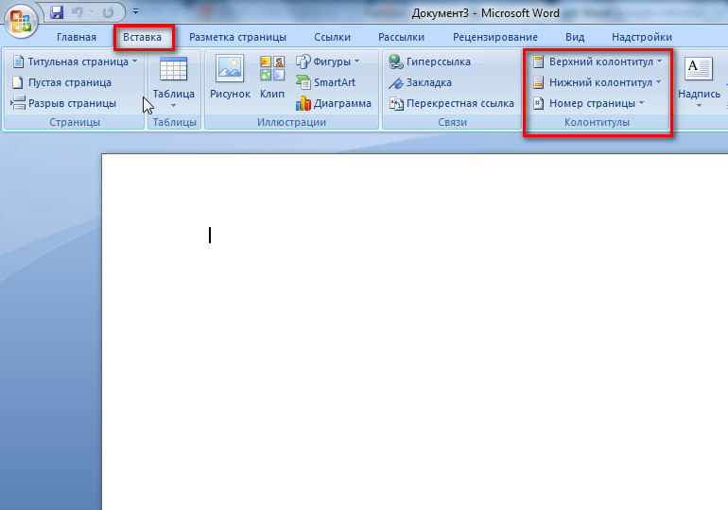Click the Клип clip art icon
728x510 pixels.
point(272,69)
